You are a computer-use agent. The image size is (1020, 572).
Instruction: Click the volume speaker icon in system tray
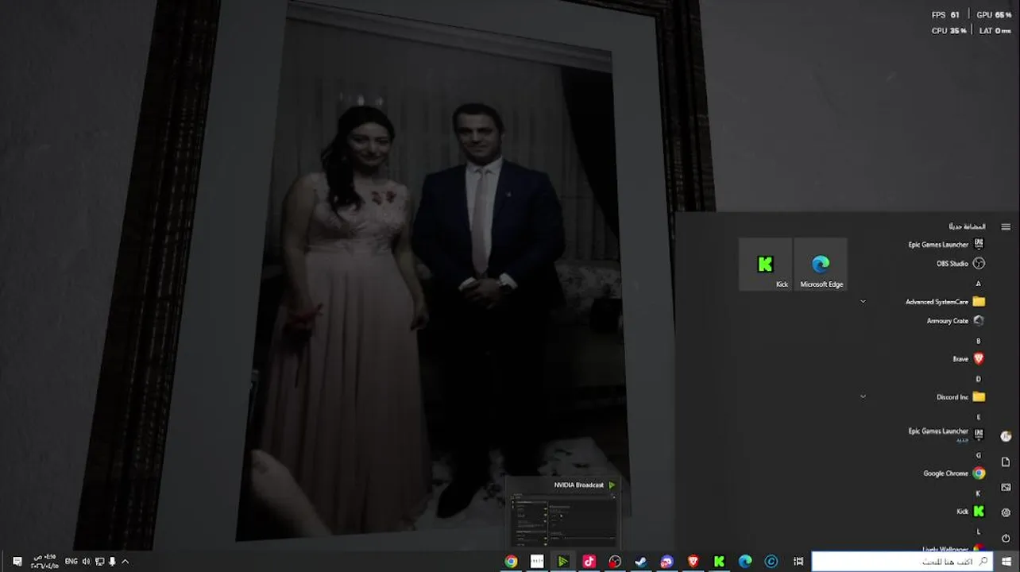tap(86, 562)
